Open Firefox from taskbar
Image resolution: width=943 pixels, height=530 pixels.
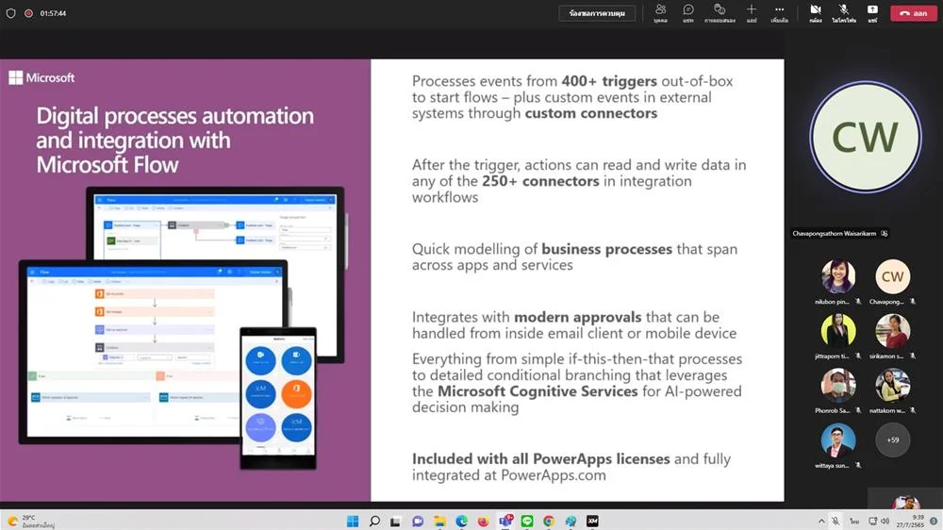click(x=483, y=521)
